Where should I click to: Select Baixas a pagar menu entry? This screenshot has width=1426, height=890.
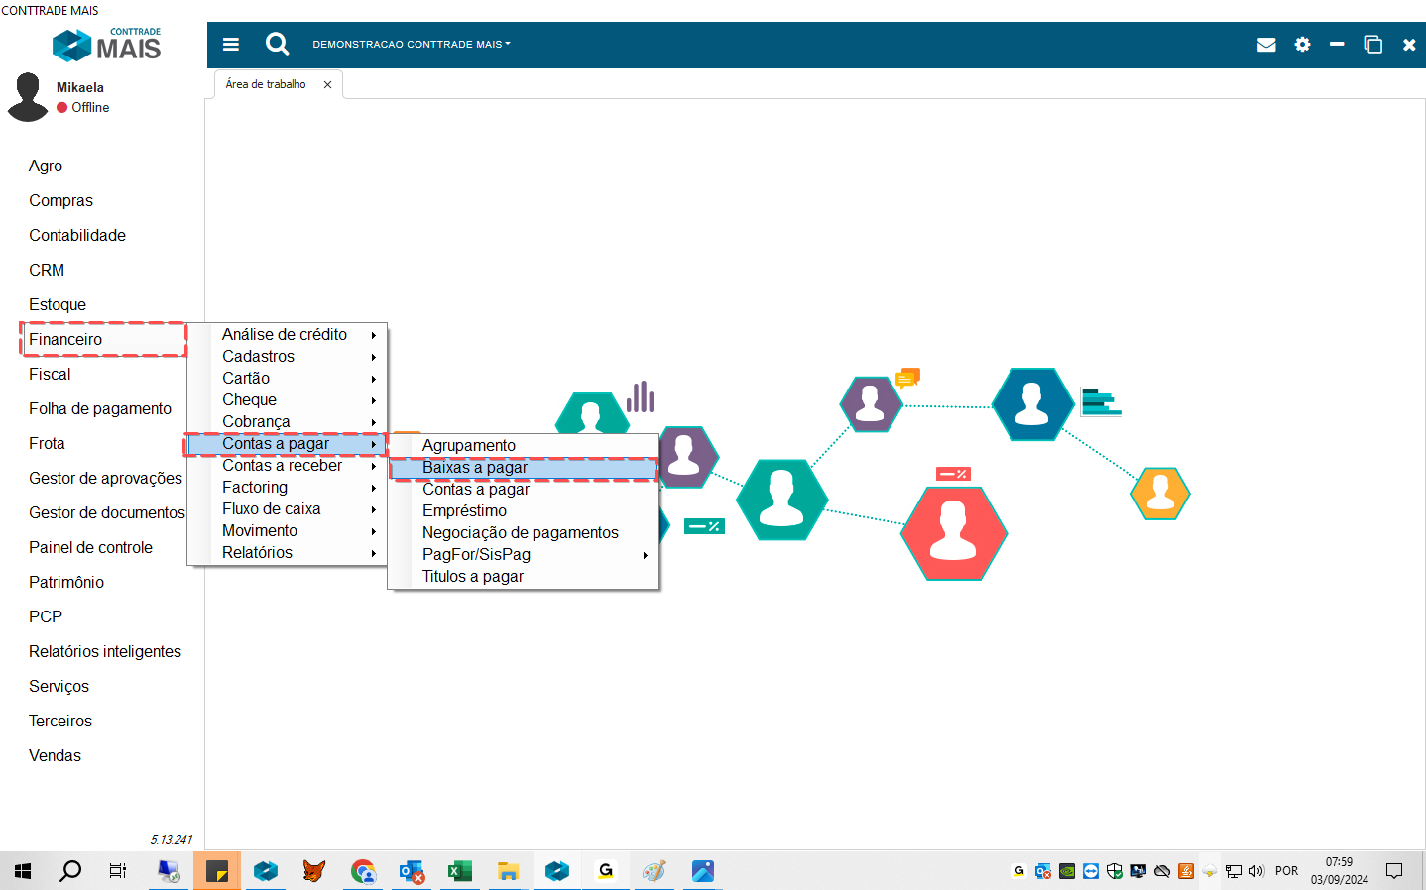coord(524,468)
